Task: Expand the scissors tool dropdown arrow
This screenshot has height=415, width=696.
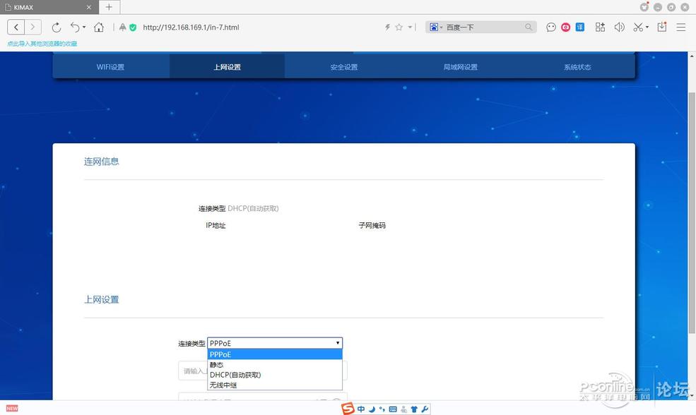Action: point(648,27)
